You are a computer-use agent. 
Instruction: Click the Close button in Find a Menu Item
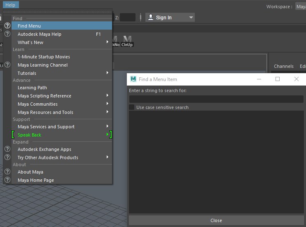click(x=216, y=220)
